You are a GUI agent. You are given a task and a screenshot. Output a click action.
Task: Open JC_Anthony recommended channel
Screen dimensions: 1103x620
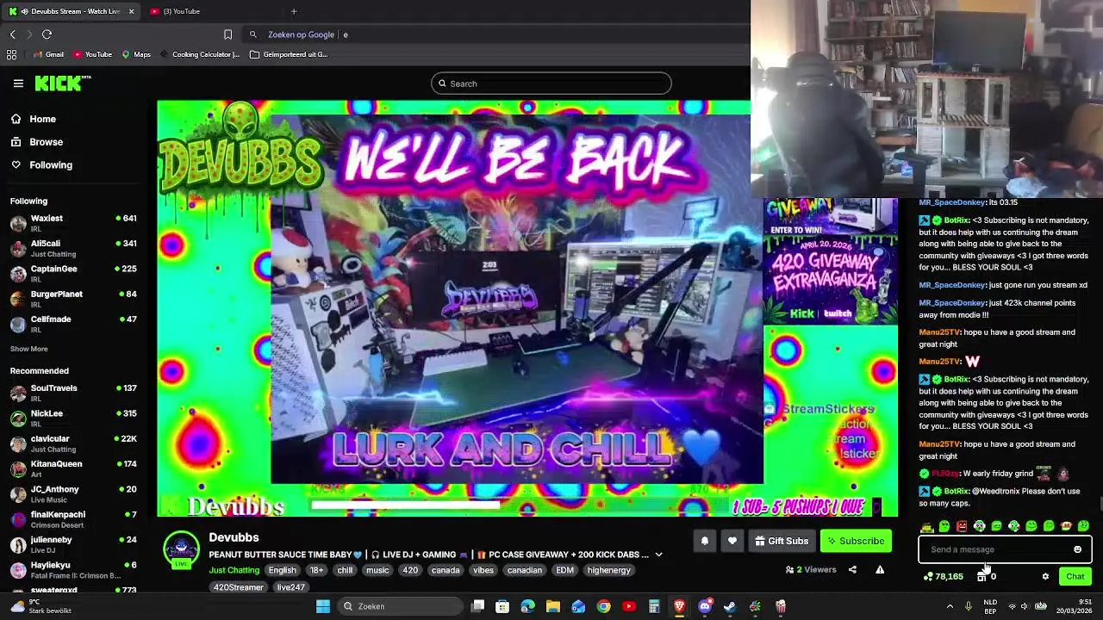coord(73,493)
